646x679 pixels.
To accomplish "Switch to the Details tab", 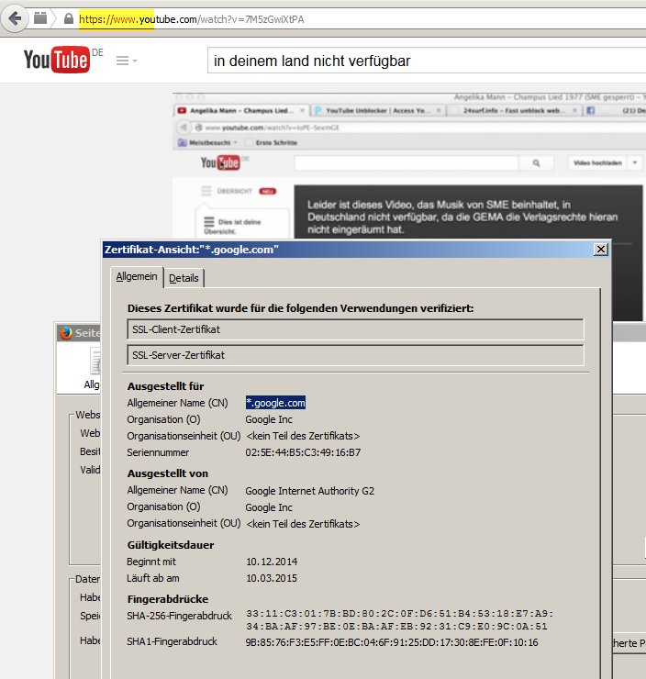I will [x=184, y=278].
